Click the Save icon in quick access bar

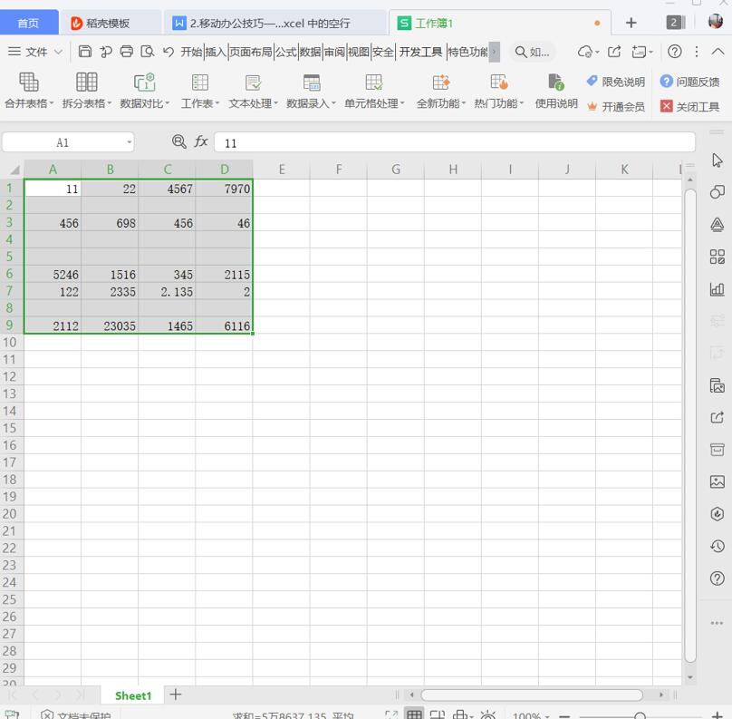coord(84,52)
